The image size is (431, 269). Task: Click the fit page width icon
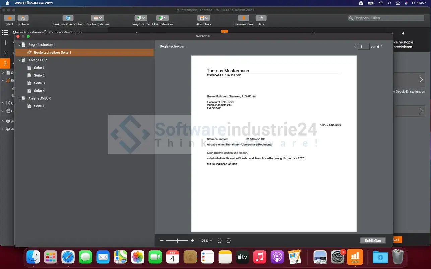tap(229, 241)
